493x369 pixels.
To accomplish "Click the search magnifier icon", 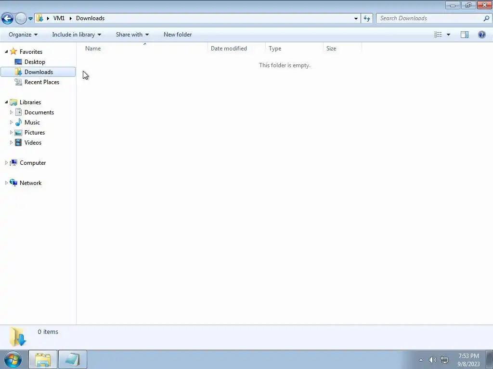I will pos(486,18).
